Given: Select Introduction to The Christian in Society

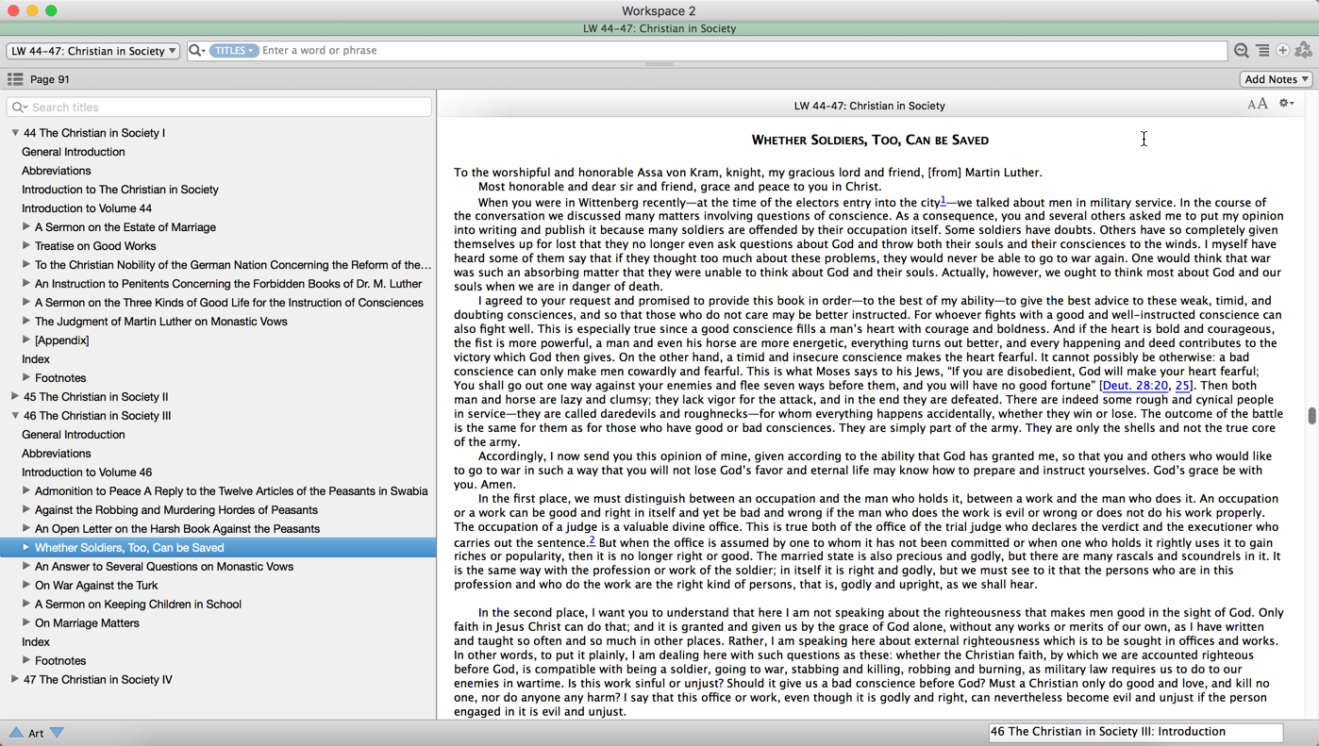Looking at the screenshot, I should coord(120,190).
